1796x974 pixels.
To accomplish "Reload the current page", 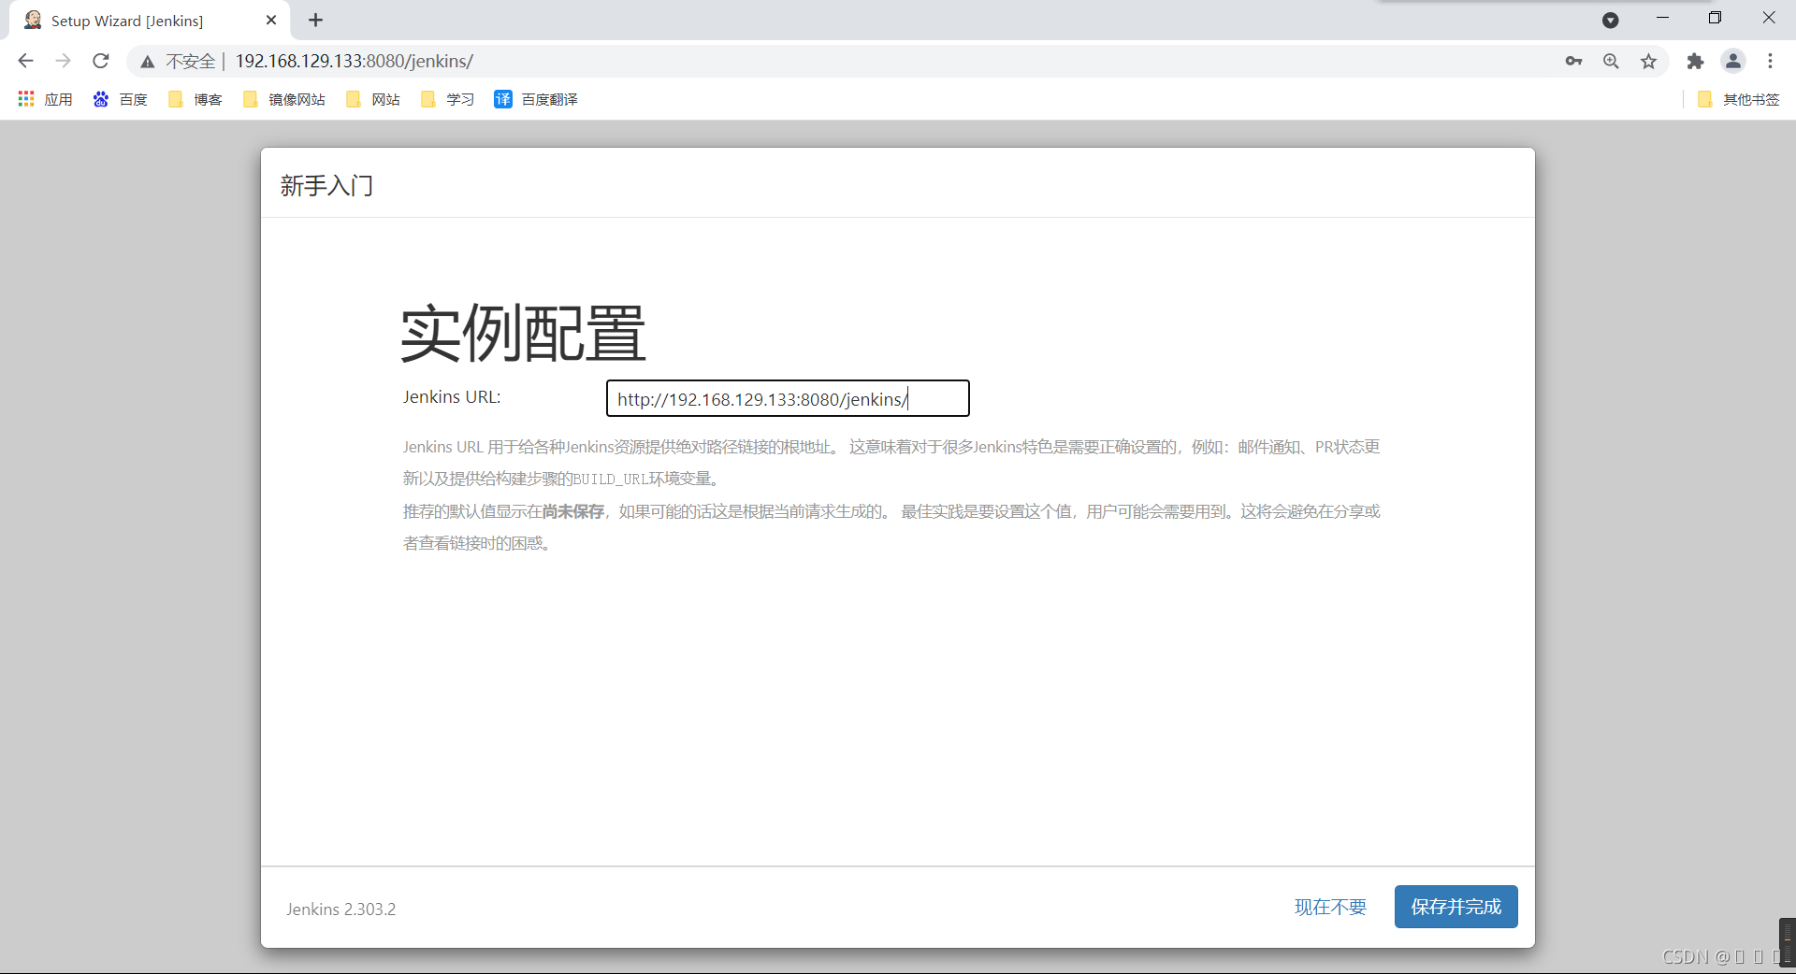I will click(100, 61).
